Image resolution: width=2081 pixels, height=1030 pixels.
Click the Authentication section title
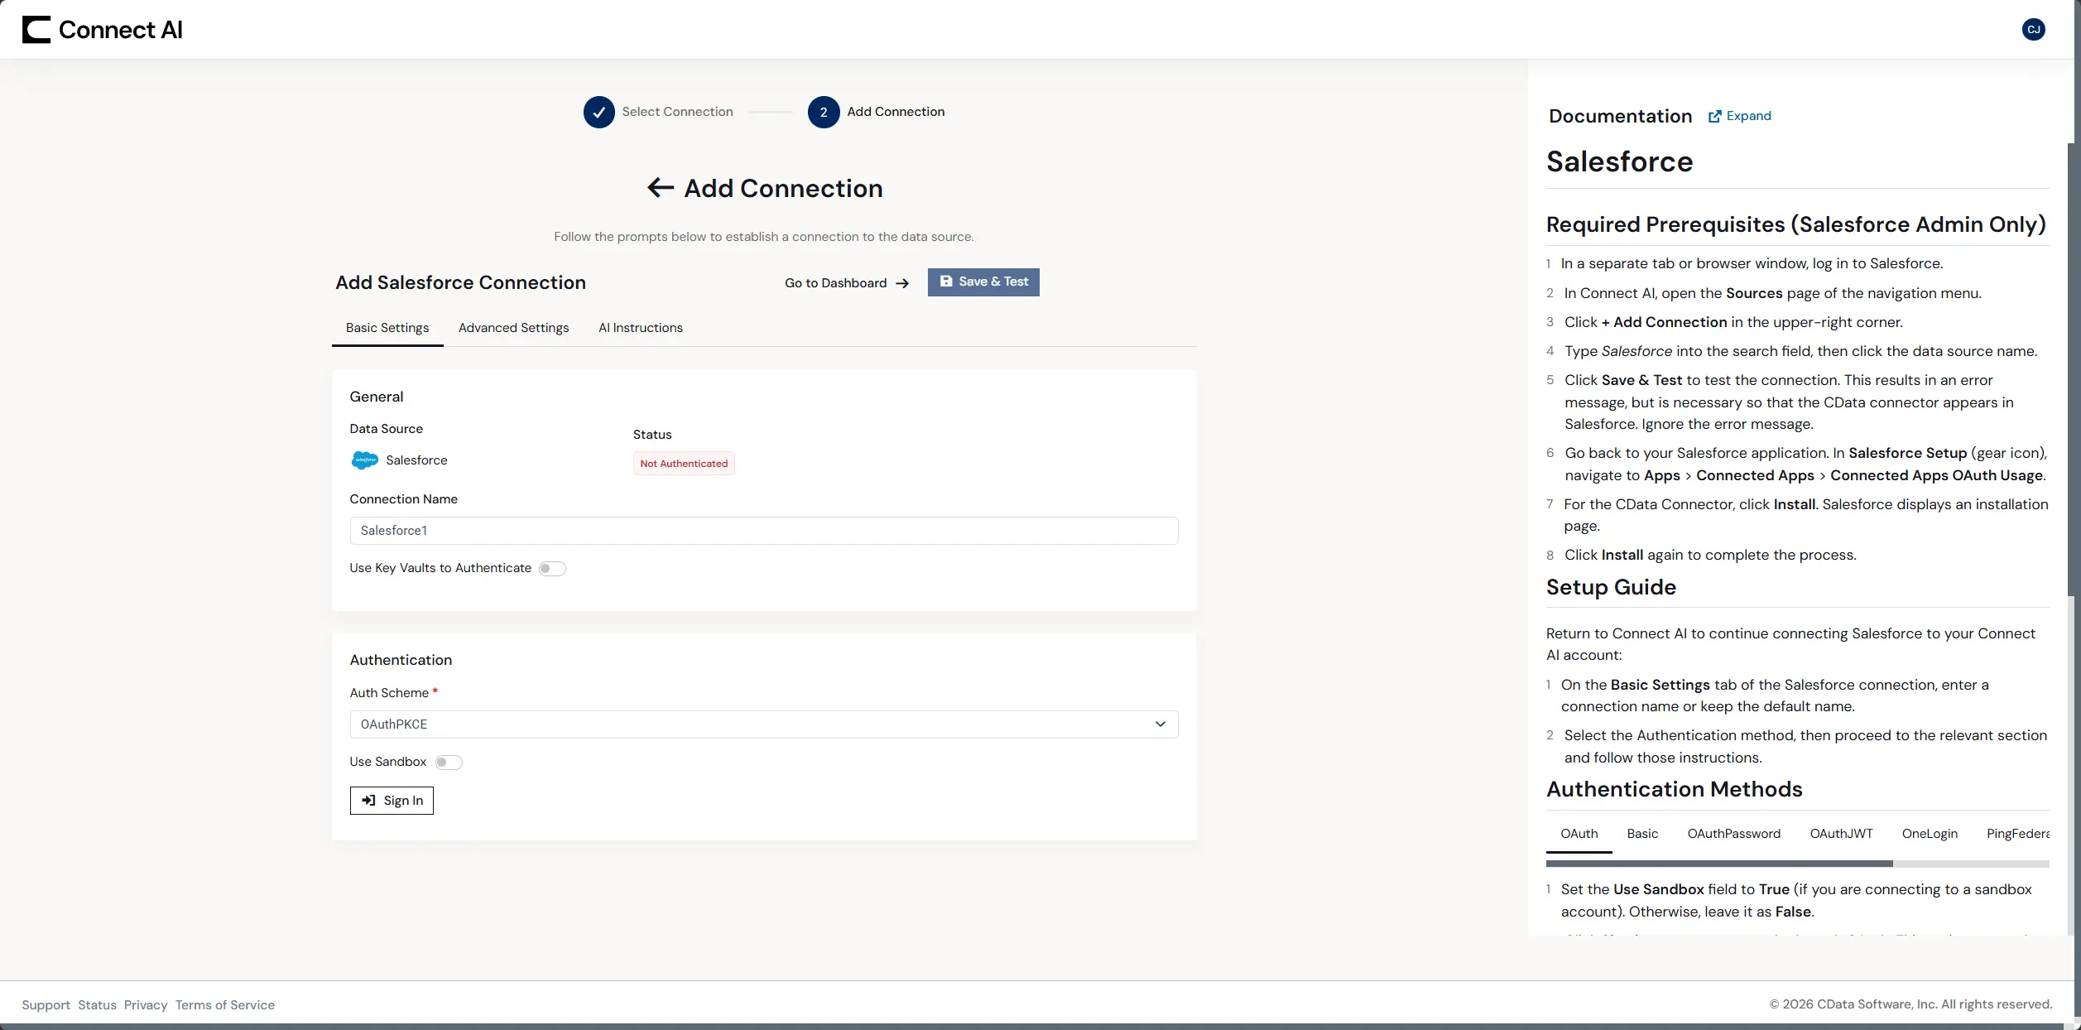[x=401, y=660]
